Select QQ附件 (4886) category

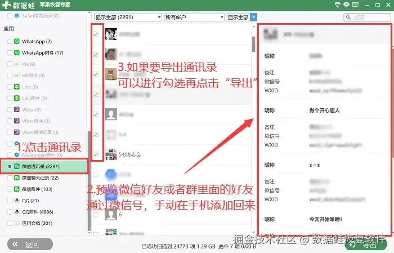(38, 212)
